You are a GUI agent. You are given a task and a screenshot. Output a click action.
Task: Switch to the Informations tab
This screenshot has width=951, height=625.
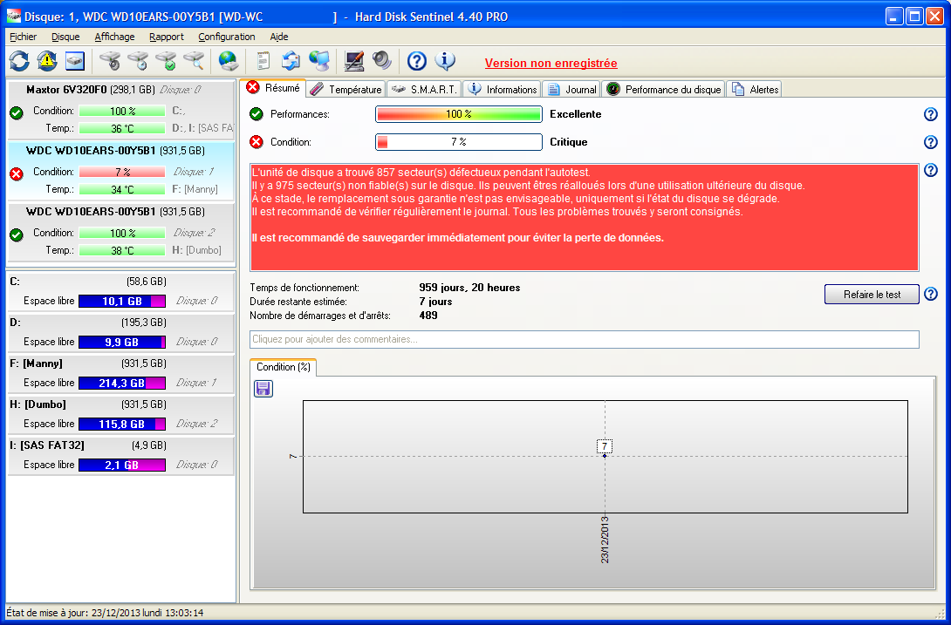click(503, 90)
